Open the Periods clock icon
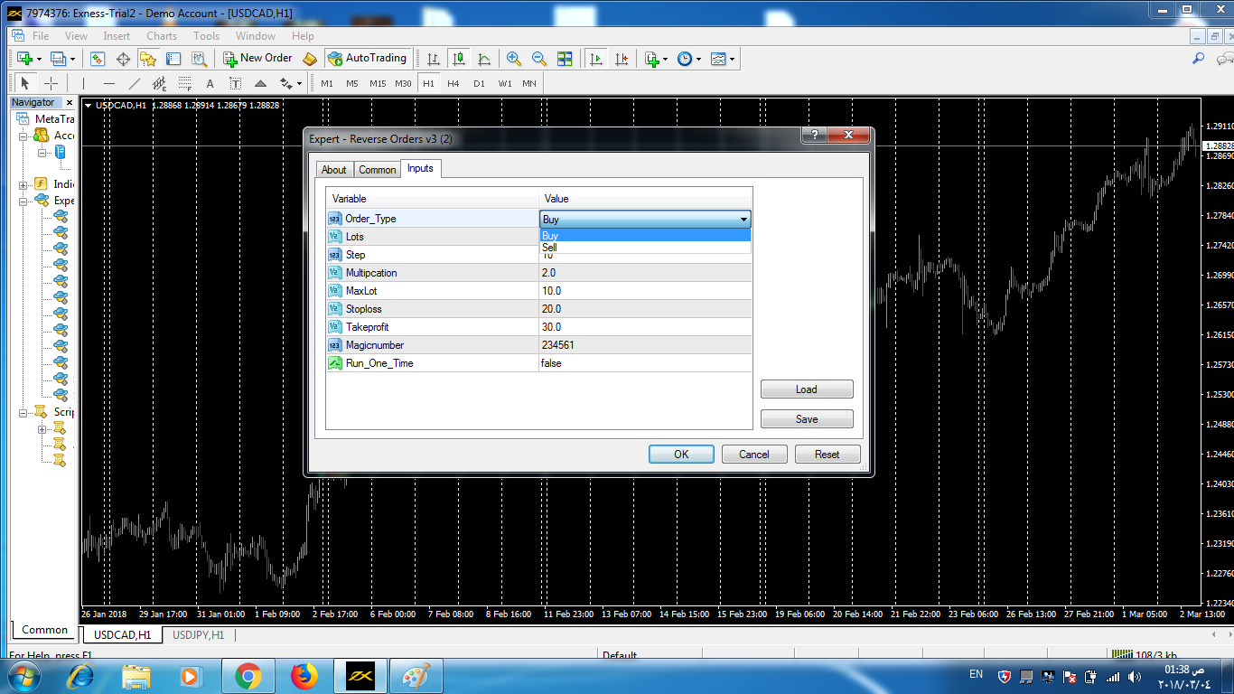Image resolution: width=1234 pixels, height=694 pixels. tap(685, 59)
